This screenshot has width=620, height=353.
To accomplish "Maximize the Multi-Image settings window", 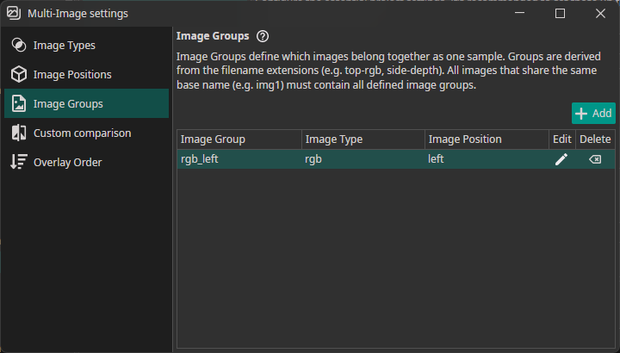I will click(560, 13).
